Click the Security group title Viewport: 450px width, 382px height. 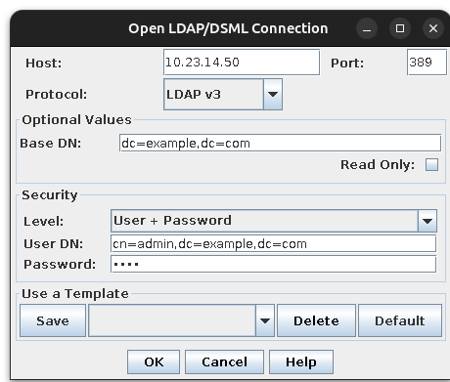[x=50, y=195]
